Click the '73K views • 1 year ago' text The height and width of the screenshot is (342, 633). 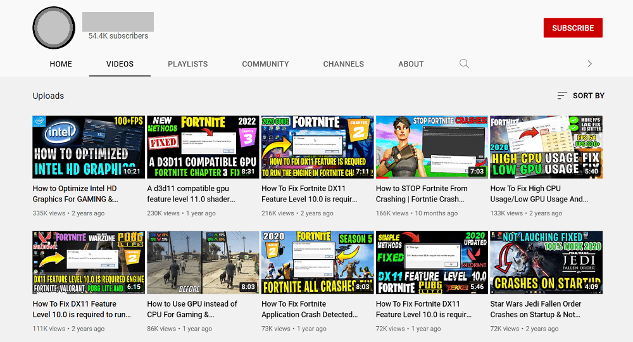294,329
